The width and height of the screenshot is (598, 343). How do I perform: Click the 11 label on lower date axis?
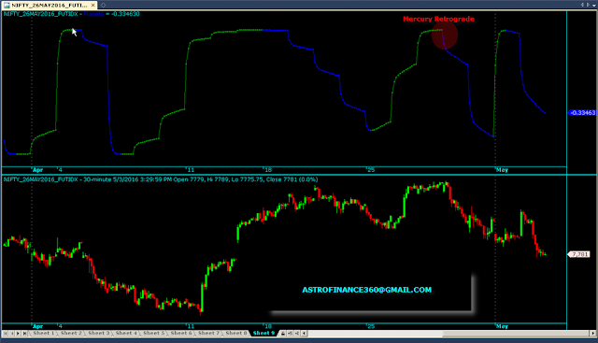(191, 326)
